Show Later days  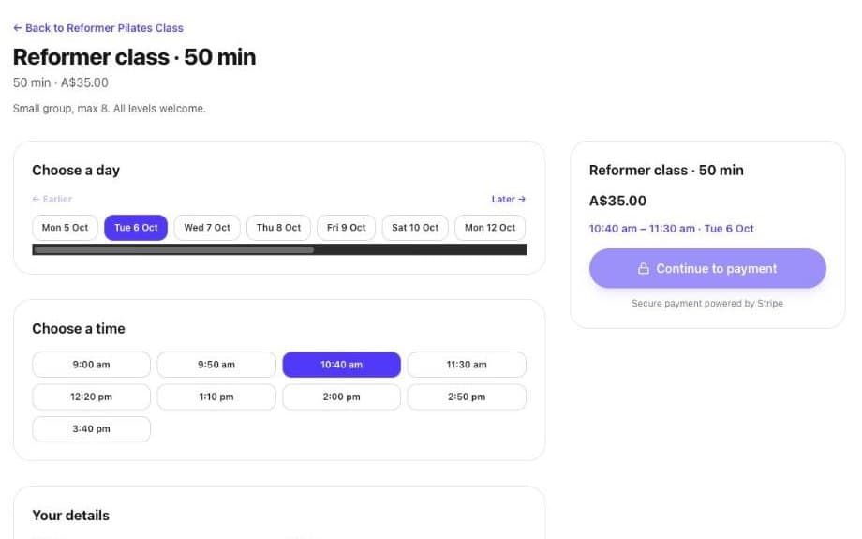coord(509,199)
